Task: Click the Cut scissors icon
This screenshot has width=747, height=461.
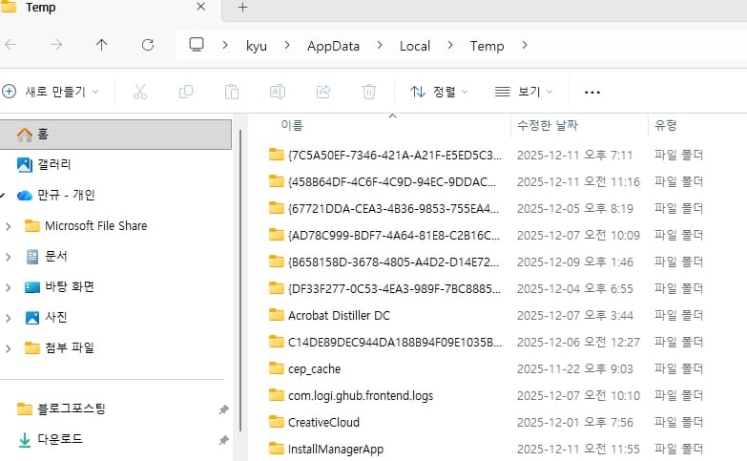Action: tap(140, 92)
